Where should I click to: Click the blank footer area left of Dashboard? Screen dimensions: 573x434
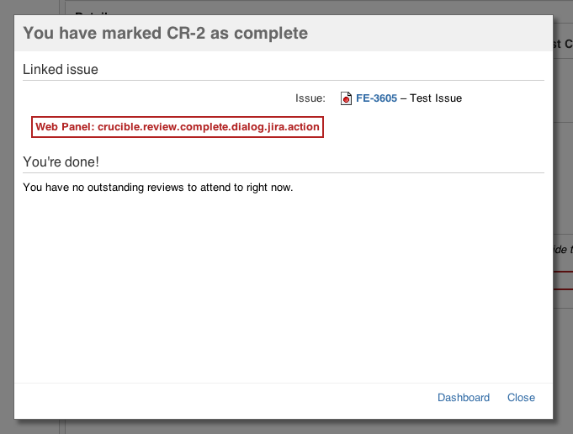tap(219, 398)
